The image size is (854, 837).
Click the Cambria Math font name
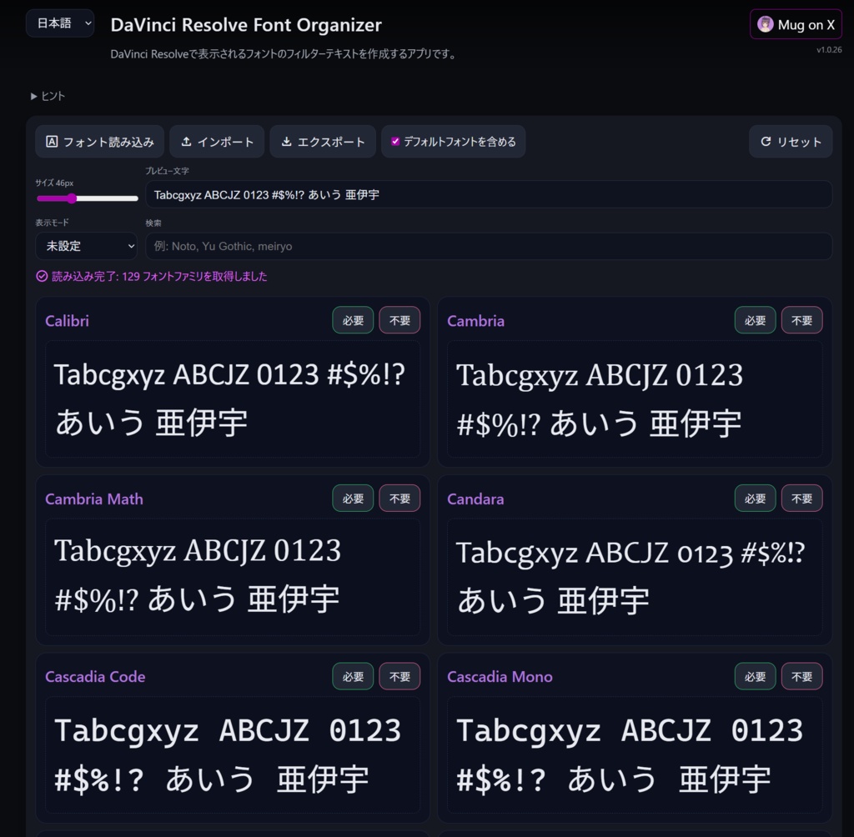point(94,499)
